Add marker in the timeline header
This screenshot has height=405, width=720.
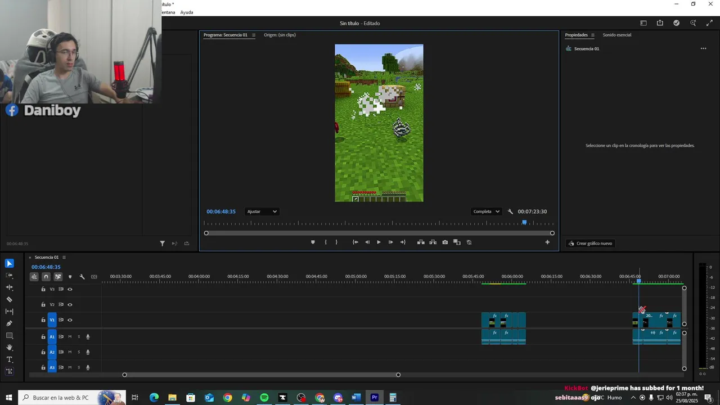tap(70, 277)
